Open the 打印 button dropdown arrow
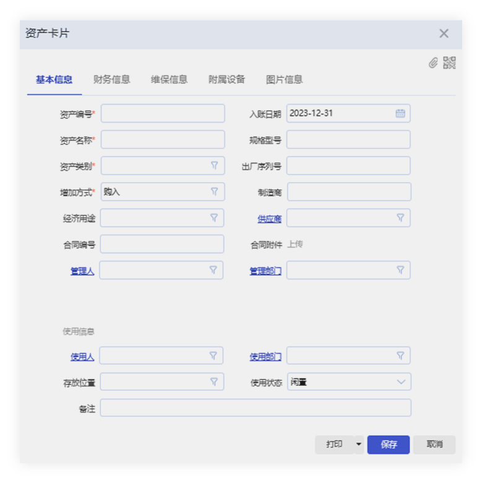 [359, 445]
